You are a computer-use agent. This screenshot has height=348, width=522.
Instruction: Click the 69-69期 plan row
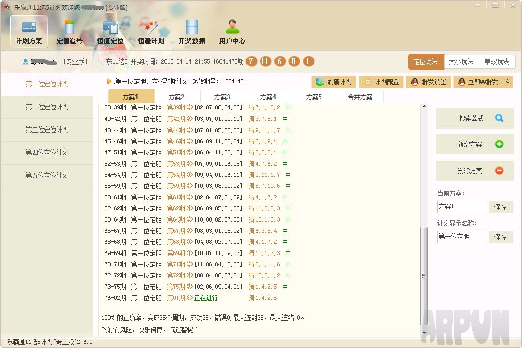point(198,253)
